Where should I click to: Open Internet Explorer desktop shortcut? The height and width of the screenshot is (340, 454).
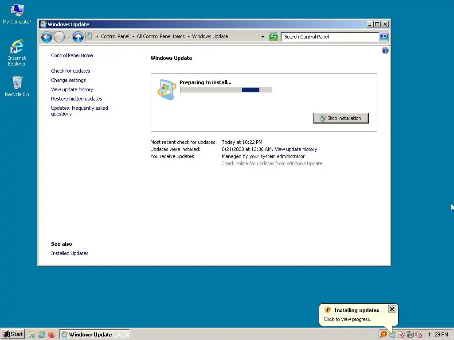point(17,53)
